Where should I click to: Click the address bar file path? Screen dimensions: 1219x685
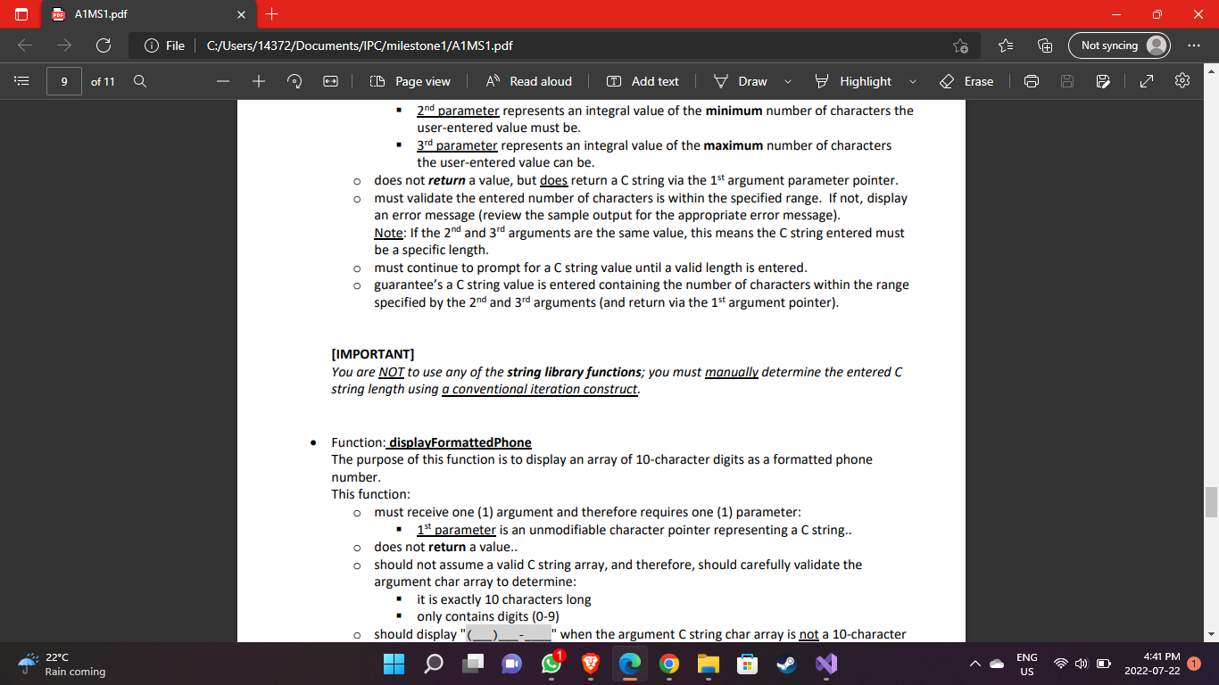click(x=360, y=45)
